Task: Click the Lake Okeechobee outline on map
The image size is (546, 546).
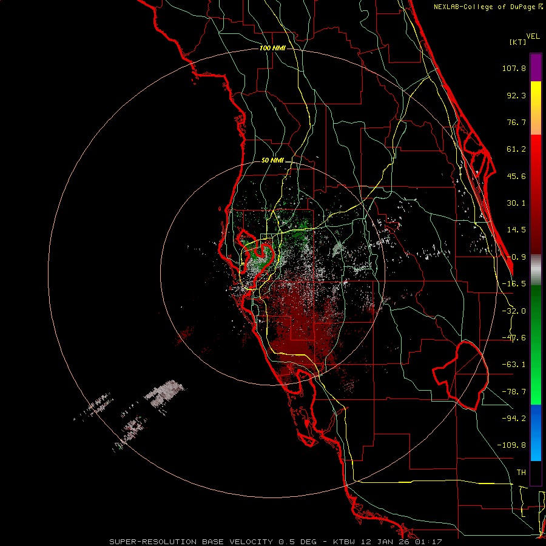Action: (x=460, y=376)
